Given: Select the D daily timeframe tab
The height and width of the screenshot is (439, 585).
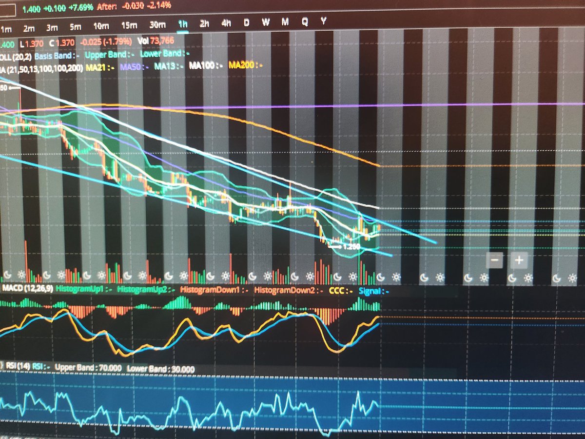Looking at the screenshot, I should (x=247, y=21).
